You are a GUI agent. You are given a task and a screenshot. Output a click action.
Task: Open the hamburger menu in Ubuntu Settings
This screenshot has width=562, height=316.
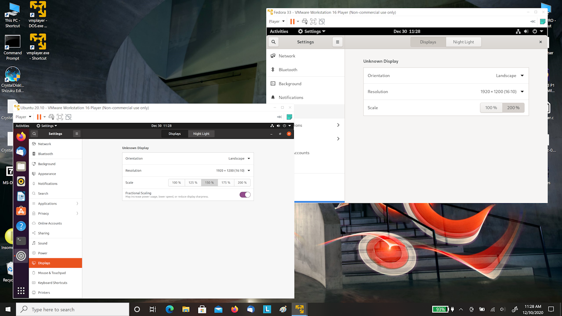[76, 133]
